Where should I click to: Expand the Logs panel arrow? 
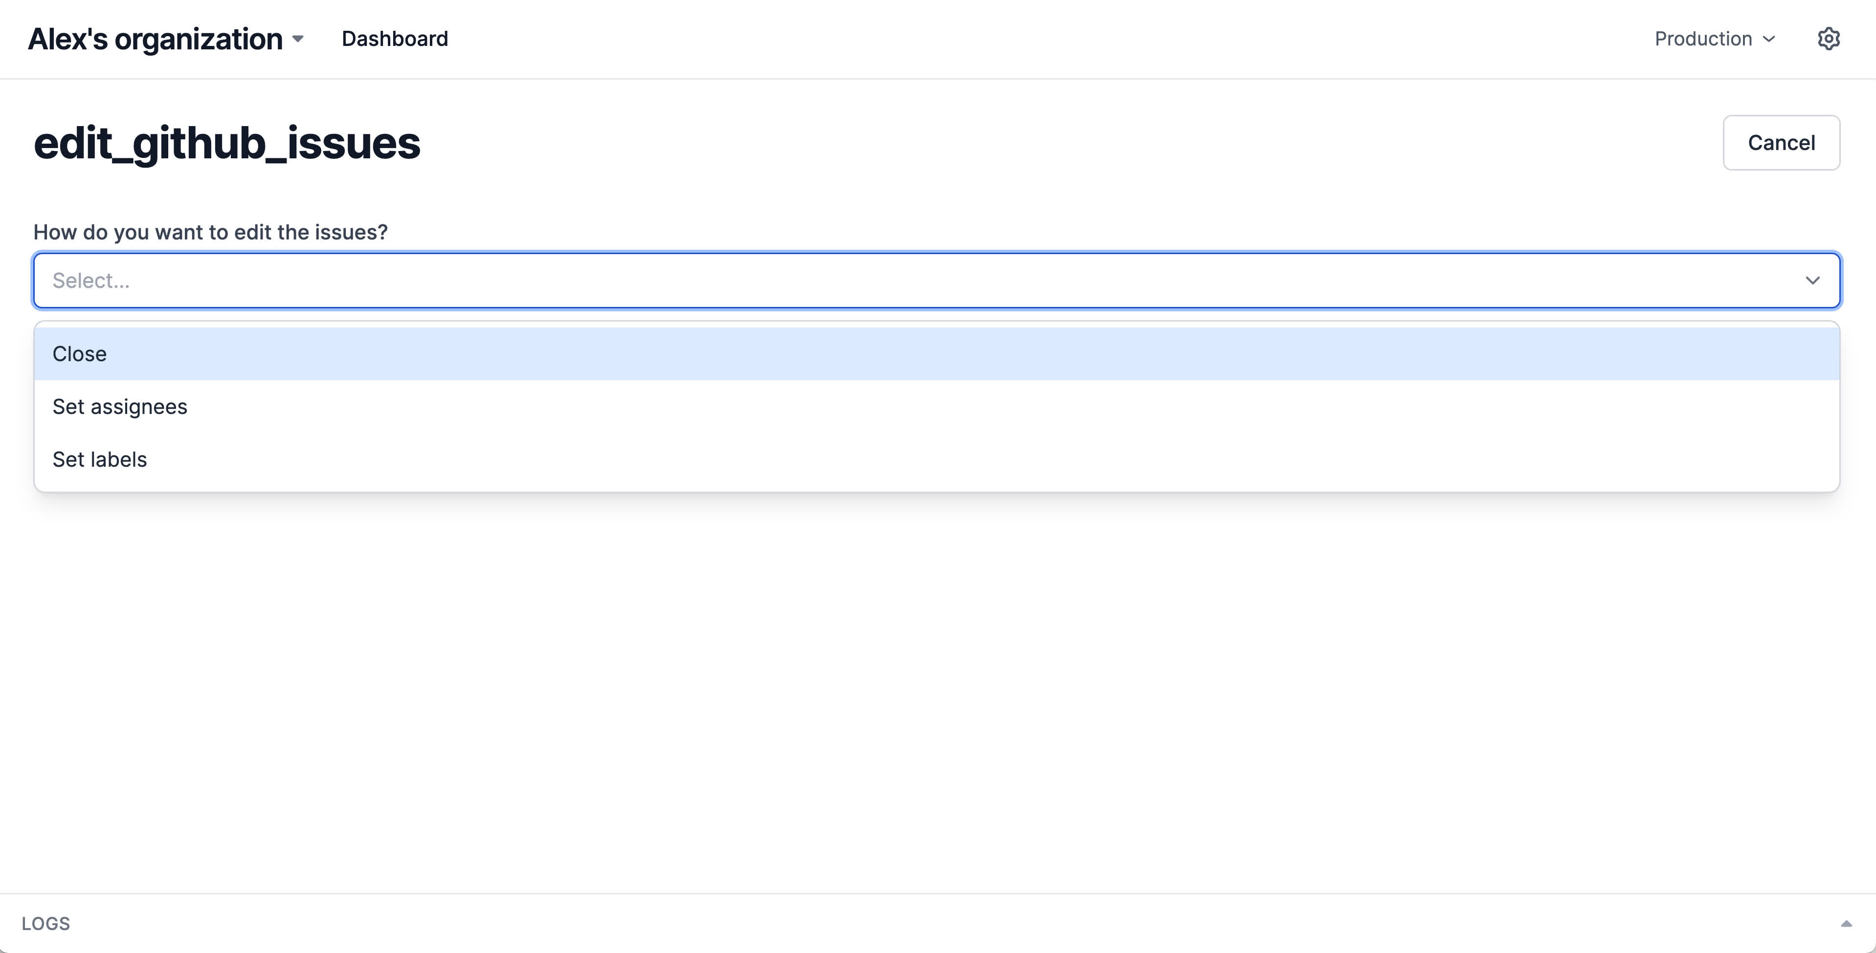pos(1845,923)
